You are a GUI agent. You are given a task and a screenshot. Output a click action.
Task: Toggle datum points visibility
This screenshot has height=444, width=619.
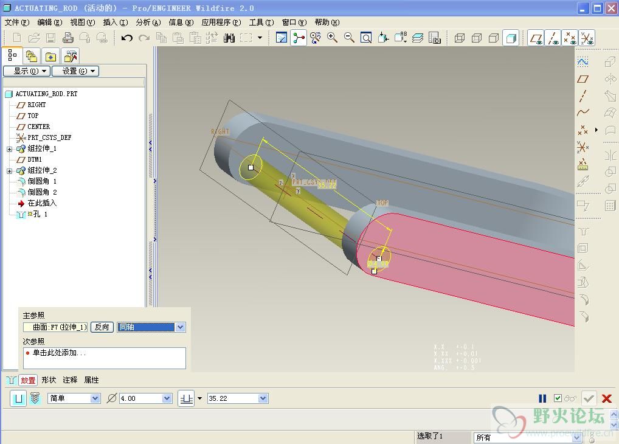click(x=570, y=38)
